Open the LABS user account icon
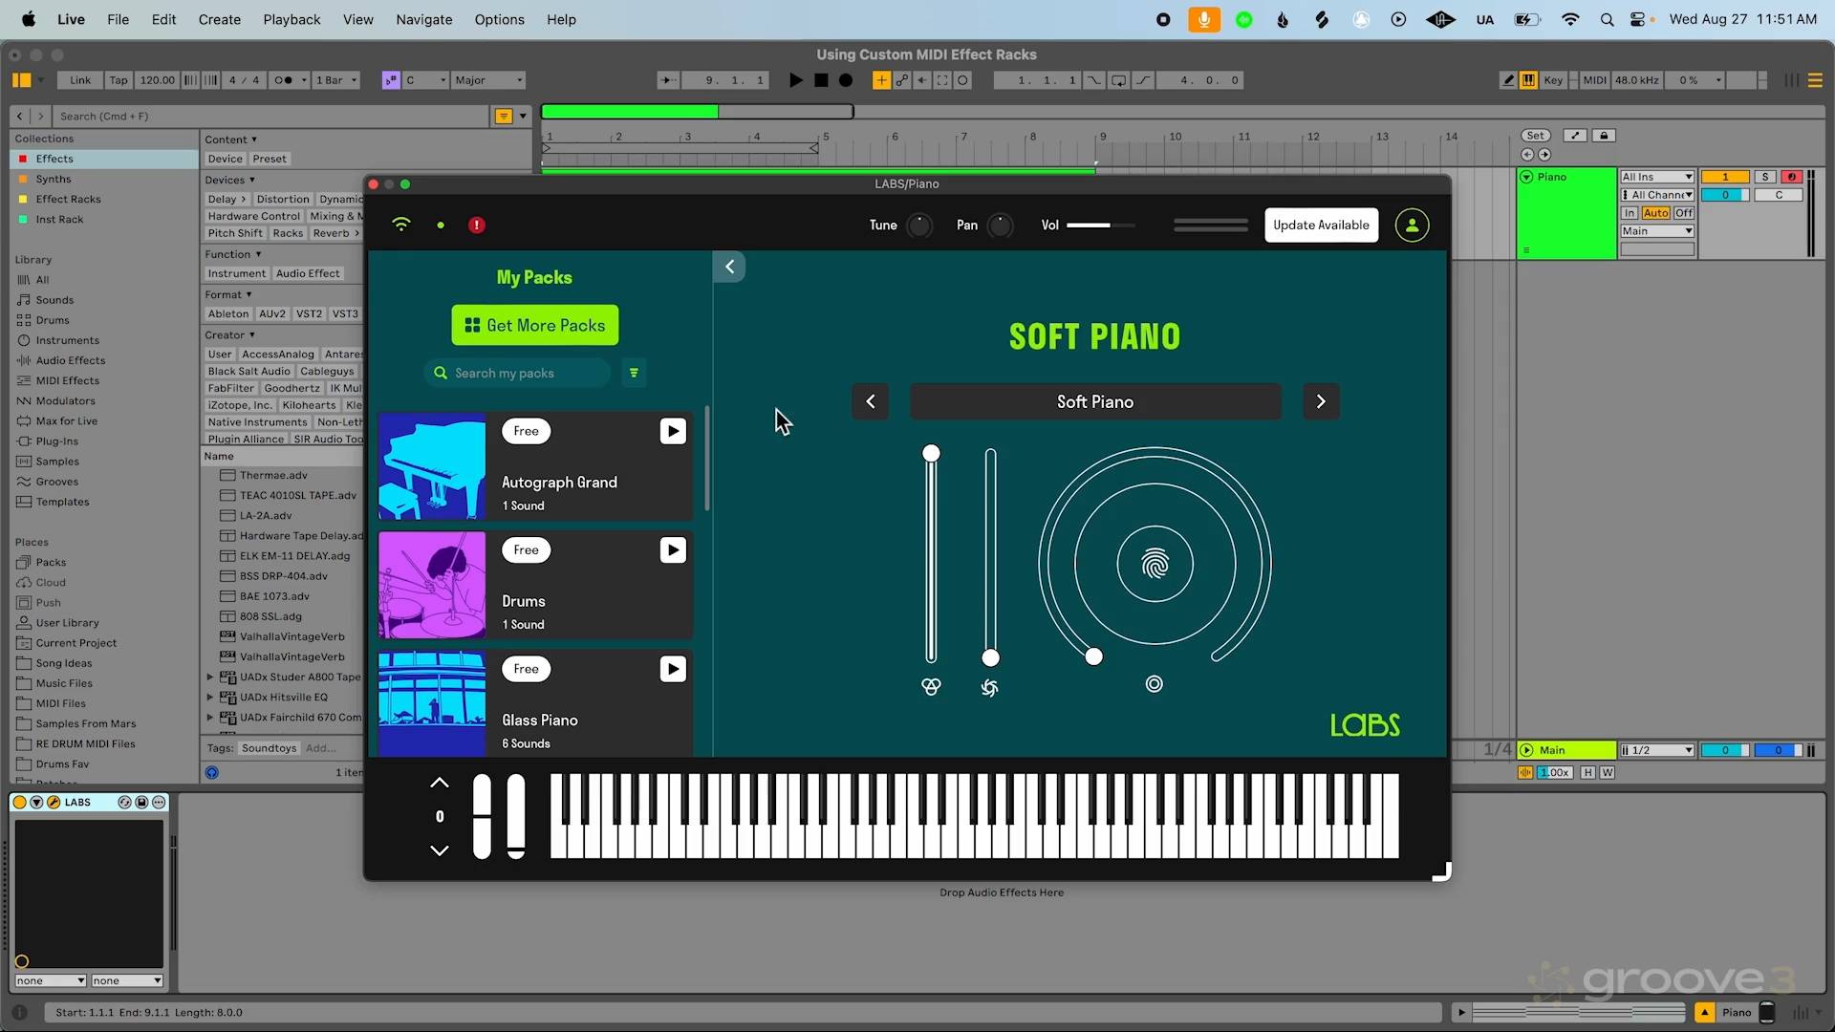 coord(1412,226)
